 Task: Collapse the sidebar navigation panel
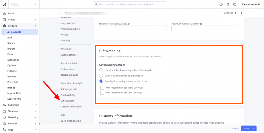pos(39,124)
